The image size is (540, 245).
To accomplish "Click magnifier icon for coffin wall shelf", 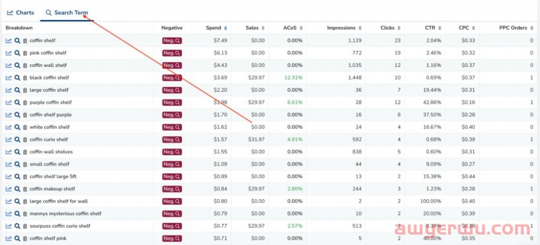I will coord(17,65).
